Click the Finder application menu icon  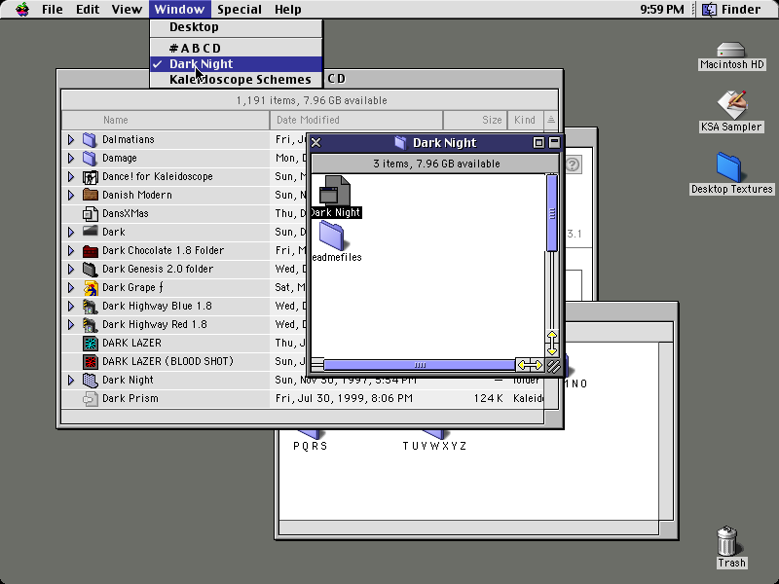710,10
